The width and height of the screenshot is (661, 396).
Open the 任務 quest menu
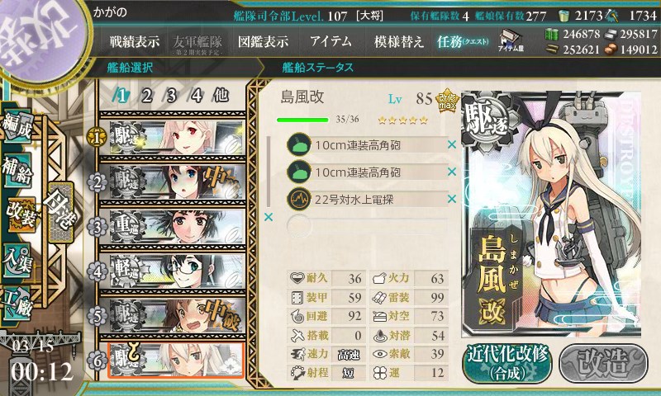coord(463,41)
